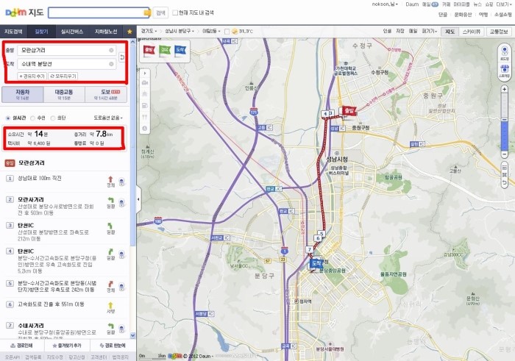This screenshot has width=515, height=361.
Task: Swap departure and arrival with reverse icon
Action: [x=122, y=57]
